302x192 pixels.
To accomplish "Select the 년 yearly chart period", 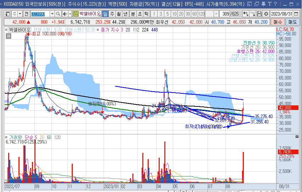I will (x=126, y=14).
